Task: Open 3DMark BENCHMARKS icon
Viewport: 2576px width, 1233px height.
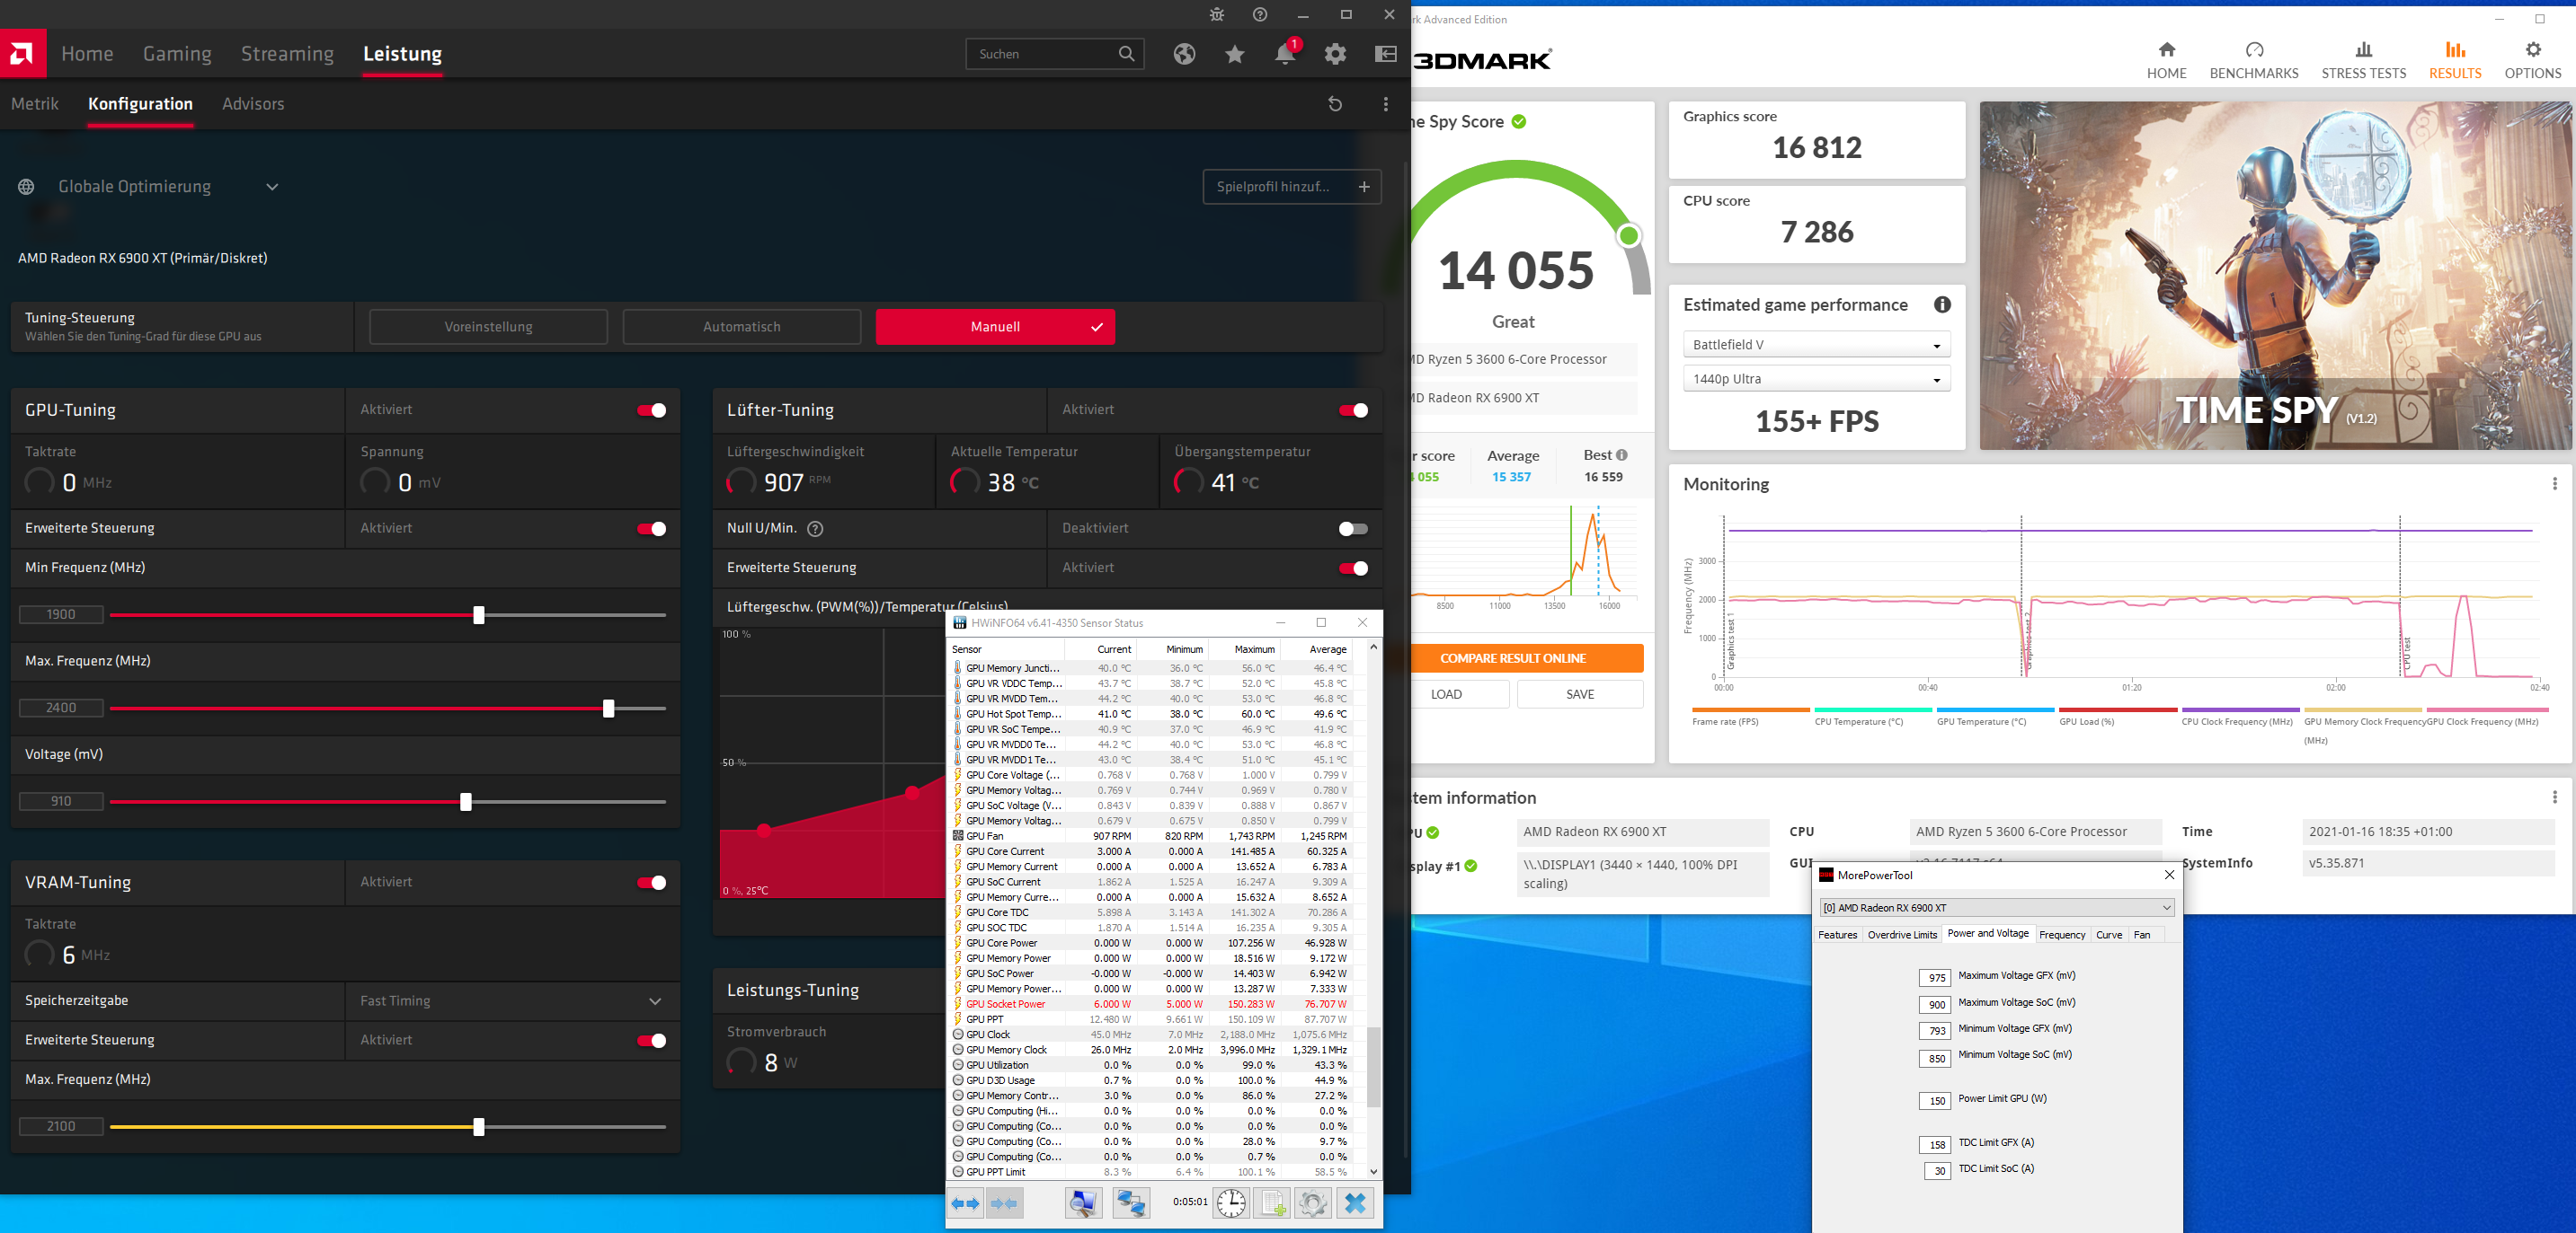Action: point(2254,60)
